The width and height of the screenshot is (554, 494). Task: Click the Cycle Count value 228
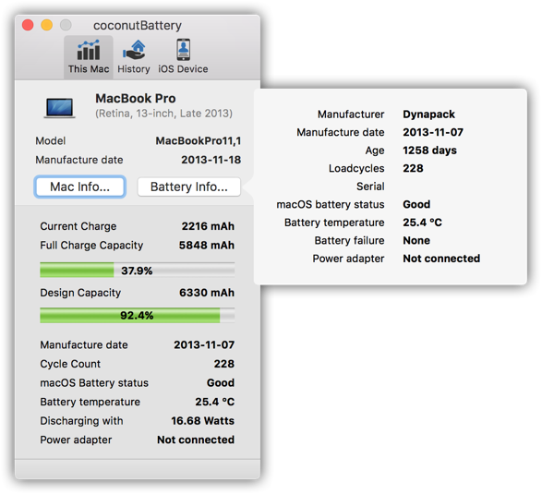(x=224, y=364)
